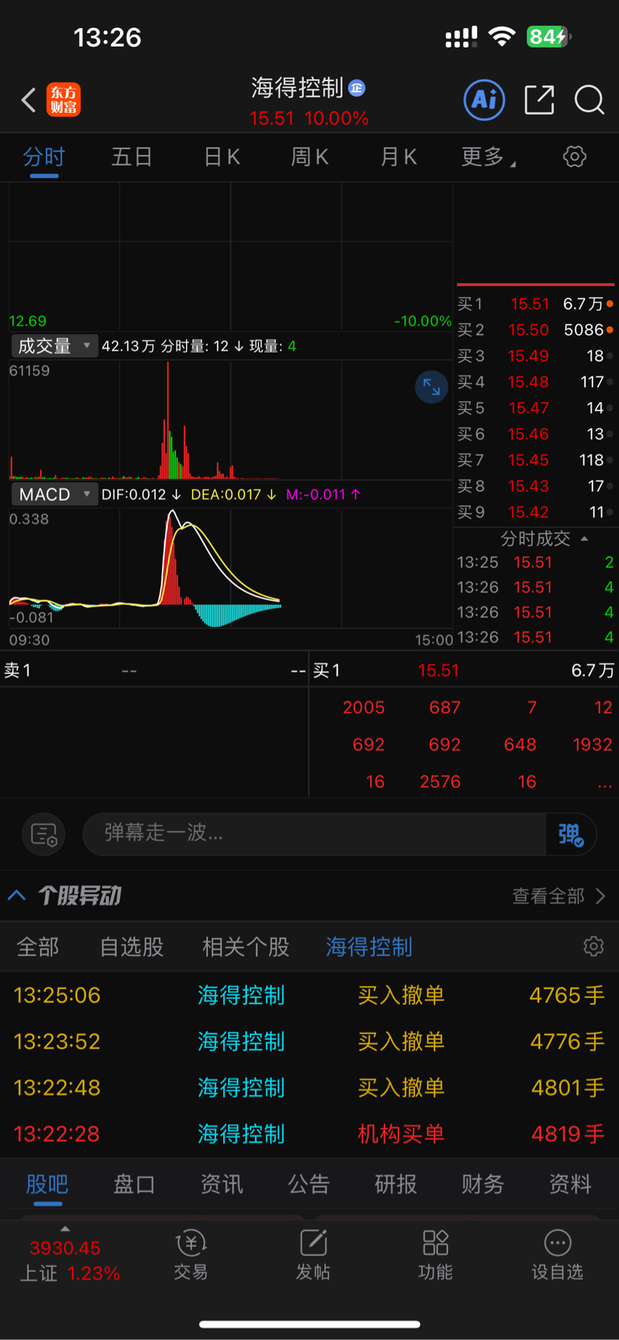Screen dimensions: 619x1340
Task: Open the 股吧 tab
Action: [x=48, y=1184]
